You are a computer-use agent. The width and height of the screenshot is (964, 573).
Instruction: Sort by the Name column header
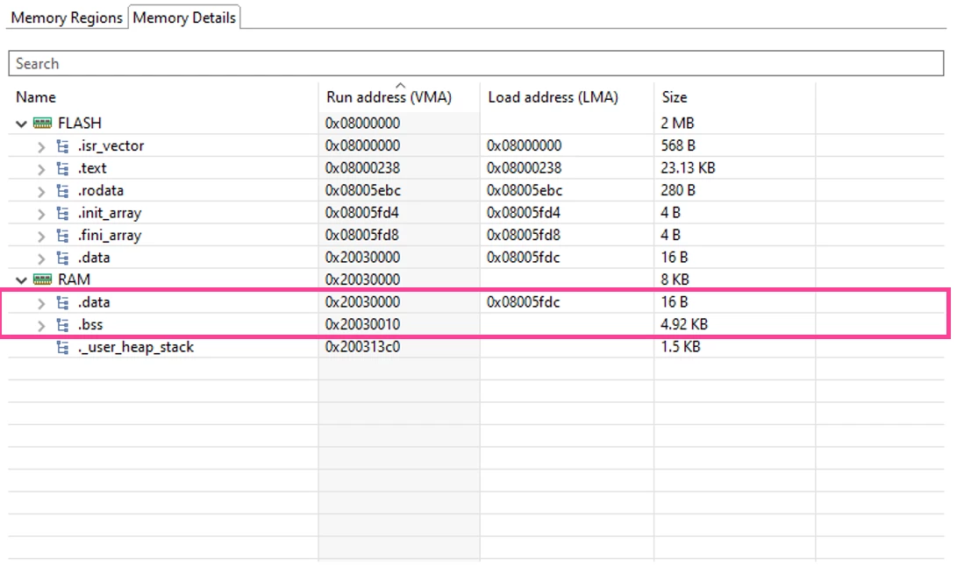(36, 97)
